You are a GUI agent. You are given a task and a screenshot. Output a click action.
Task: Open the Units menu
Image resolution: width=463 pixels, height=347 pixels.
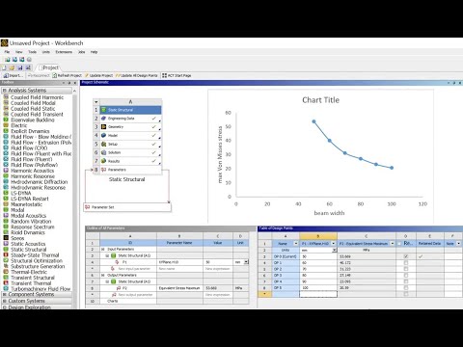click(x=46, y=52)
